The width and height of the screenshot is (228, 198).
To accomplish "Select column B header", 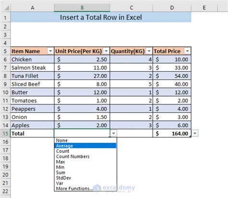I will [x=82, y=8].
